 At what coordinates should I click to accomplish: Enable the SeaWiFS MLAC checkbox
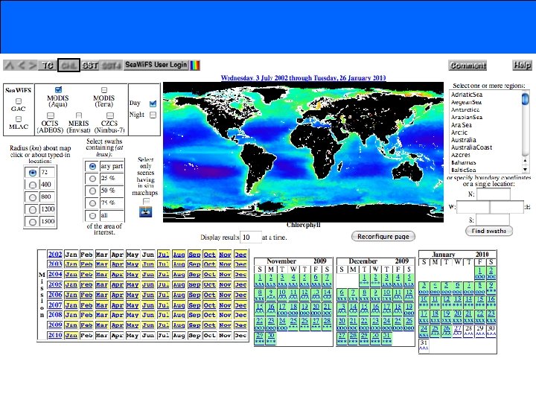point(19,119)
